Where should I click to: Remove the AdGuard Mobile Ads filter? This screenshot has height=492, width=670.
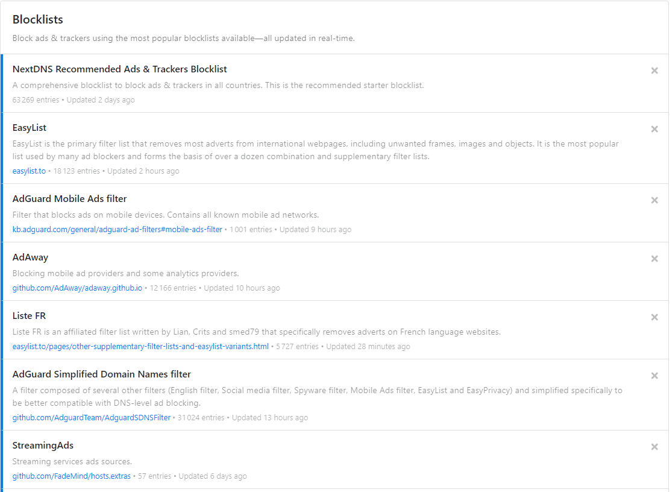coord(654,200)
